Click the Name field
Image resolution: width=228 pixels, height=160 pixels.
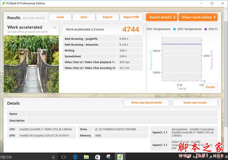[122, 114]
